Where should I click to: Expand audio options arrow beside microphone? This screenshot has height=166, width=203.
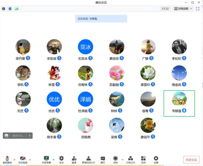(15, 160)
